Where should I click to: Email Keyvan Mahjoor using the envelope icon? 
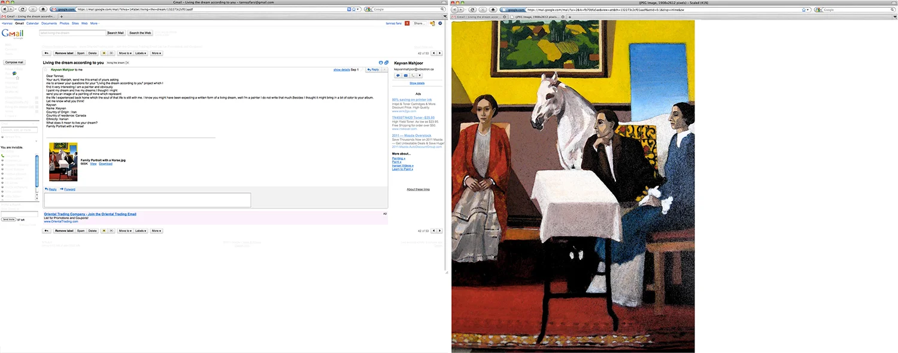[x=405, y=76]
